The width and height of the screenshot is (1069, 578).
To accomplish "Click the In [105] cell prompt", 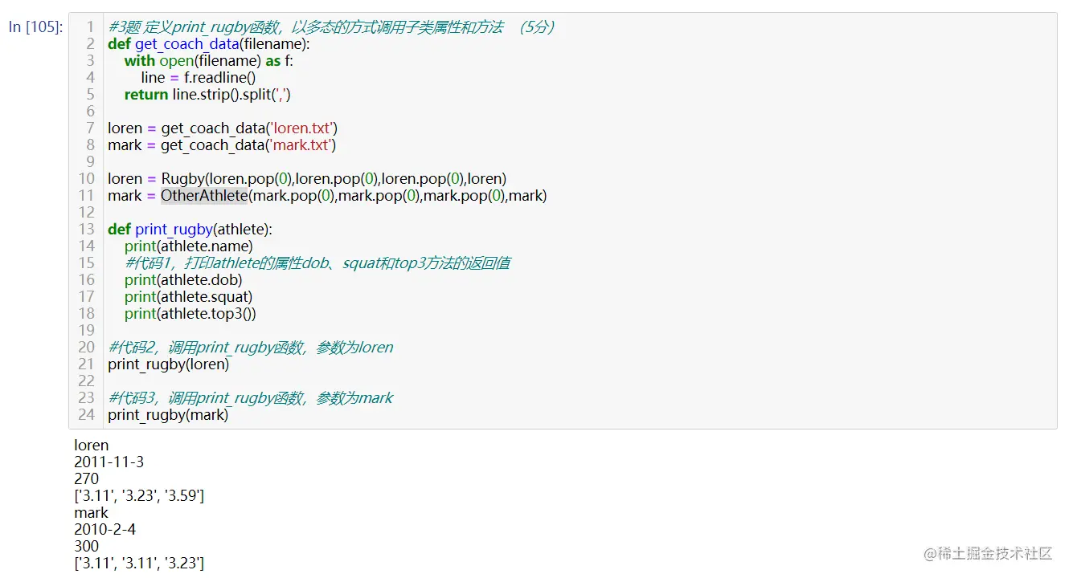I will 35,26.
